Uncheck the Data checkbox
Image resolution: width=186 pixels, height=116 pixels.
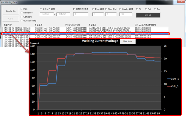[21, 9]
